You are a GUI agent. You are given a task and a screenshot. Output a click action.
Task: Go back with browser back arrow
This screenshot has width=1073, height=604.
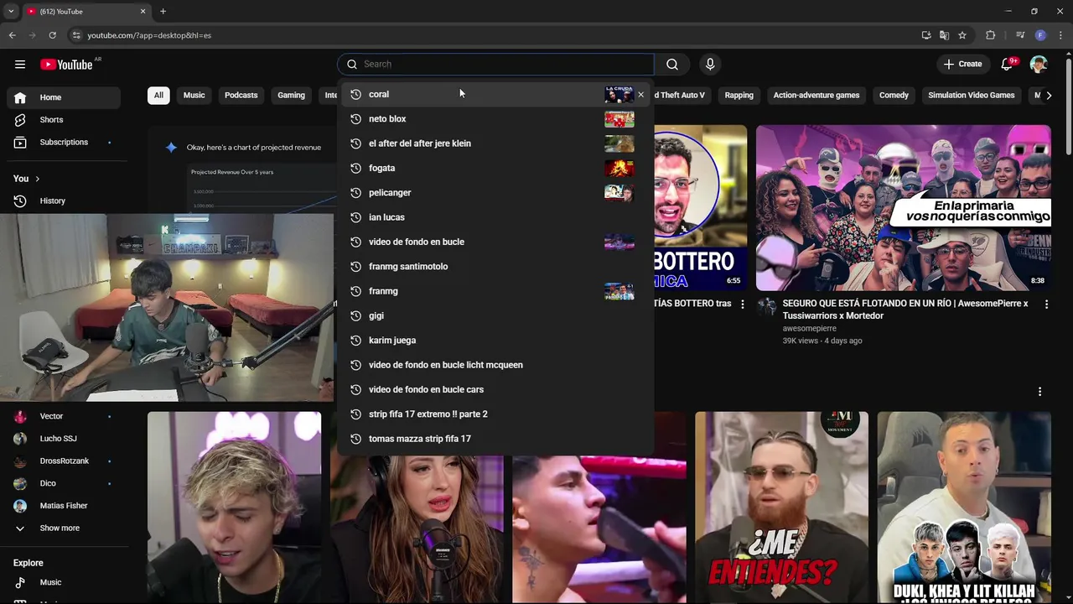pyautogui.click(x=12, y=35)
